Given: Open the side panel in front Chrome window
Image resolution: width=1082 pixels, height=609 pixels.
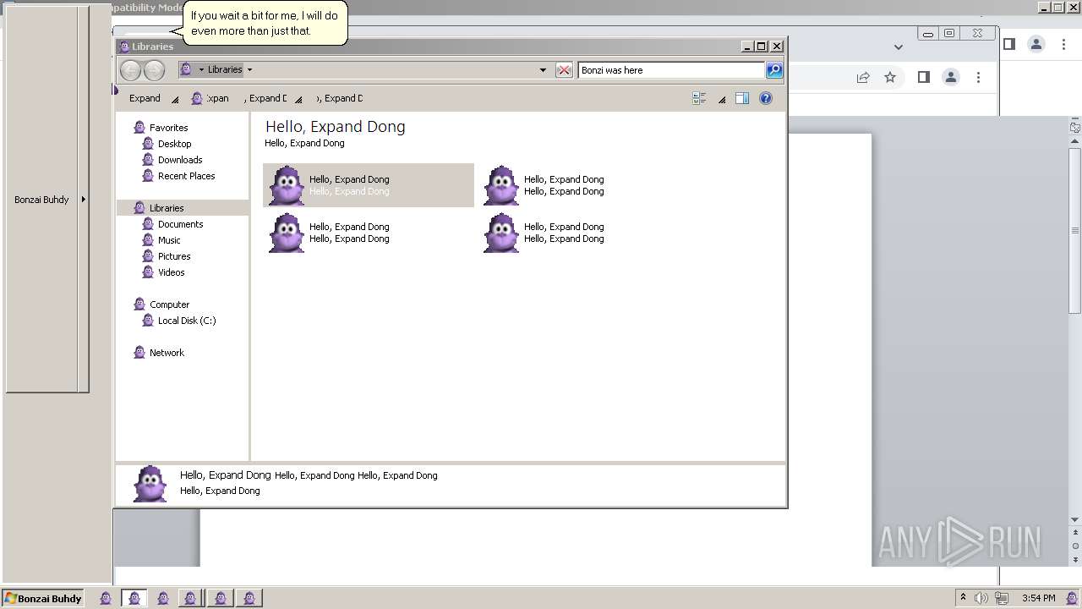Looking at the screenshot, I should tap(924, 77).
